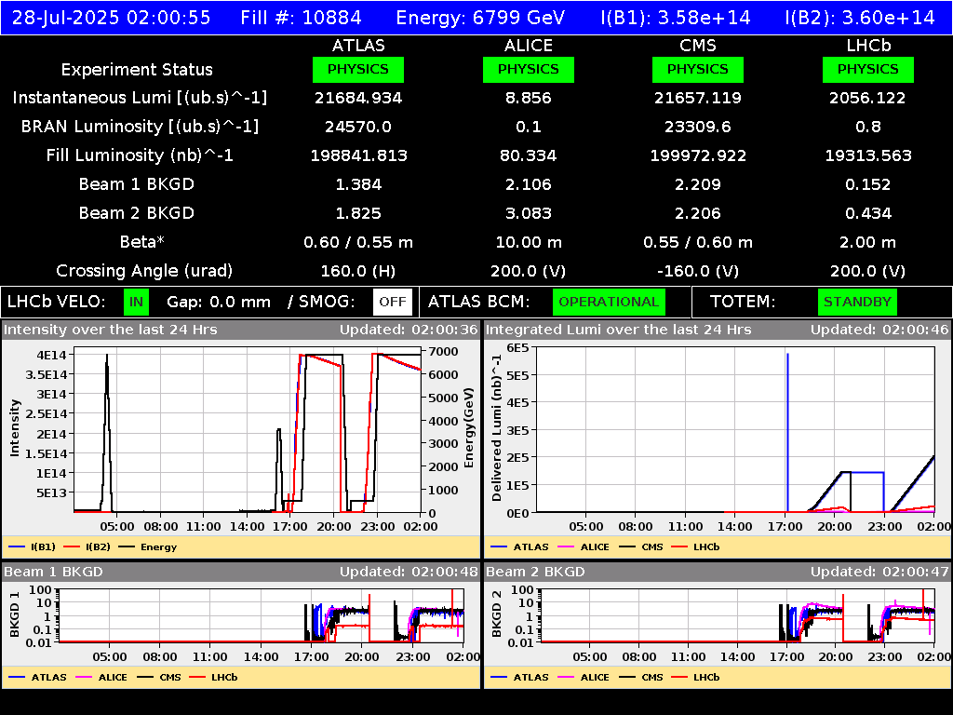Select the I(B1): 3.58e+14 header value

[676, 17]
